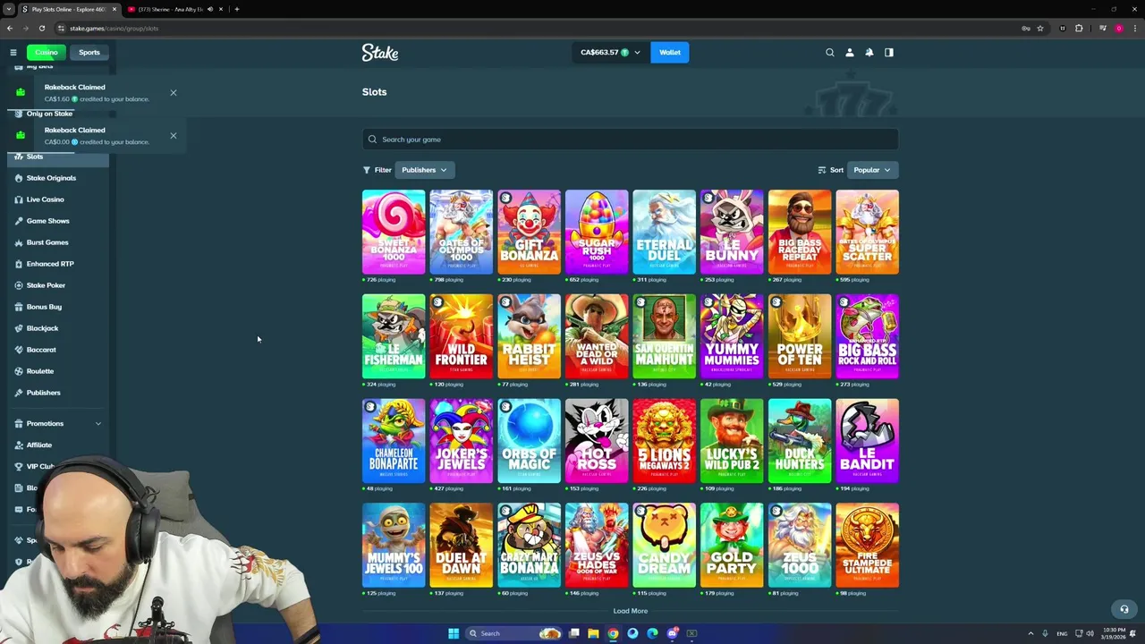Click the Affiliate sidebar icon
Image resolution: width=1145 pixels, height=644 pixels.
(19, 445)
